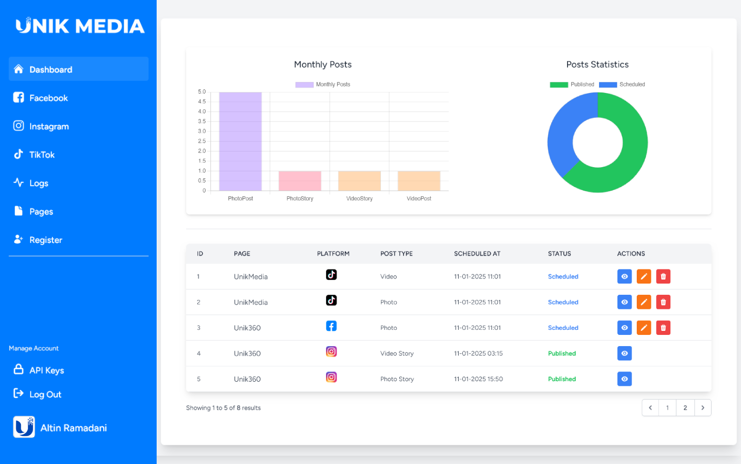Click the Instagram icon in the Photo Story row
The width and height of the screenshot is (741, 464).
pyautogui.click(x=331, y=378)
